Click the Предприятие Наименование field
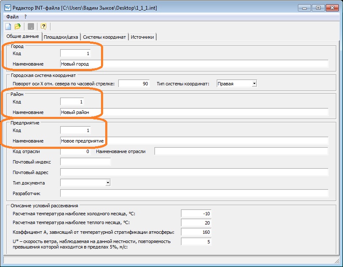 point(194,141)
